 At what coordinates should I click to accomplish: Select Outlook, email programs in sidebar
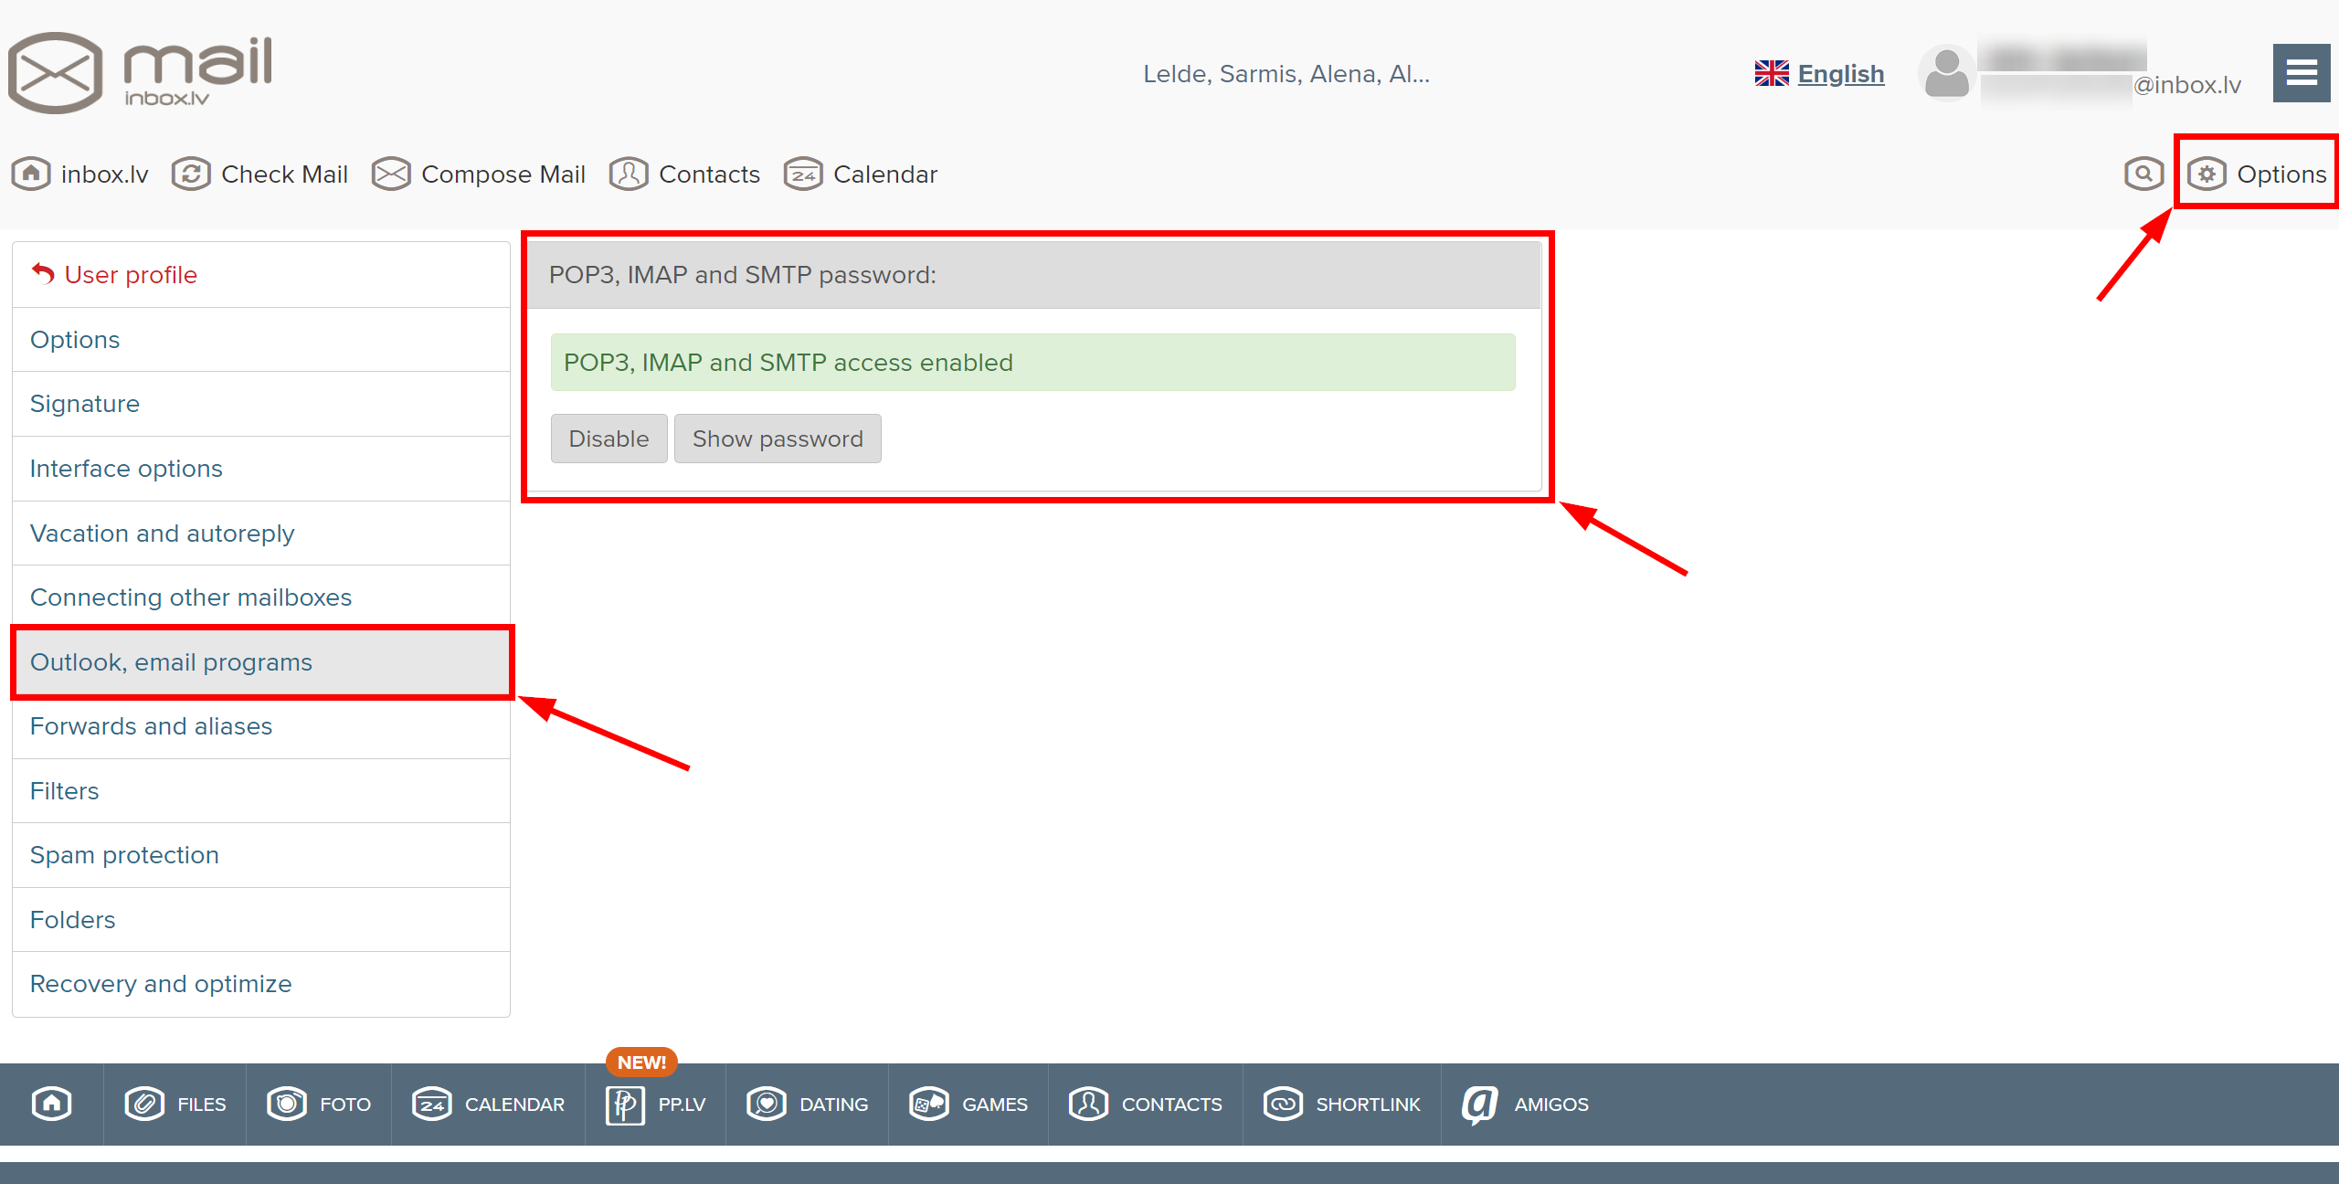(261, 662)
